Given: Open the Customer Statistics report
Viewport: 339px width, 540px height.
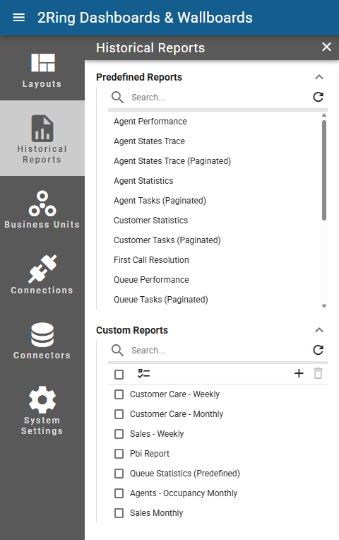Looking at the screenshot, I should coord(150,221).
